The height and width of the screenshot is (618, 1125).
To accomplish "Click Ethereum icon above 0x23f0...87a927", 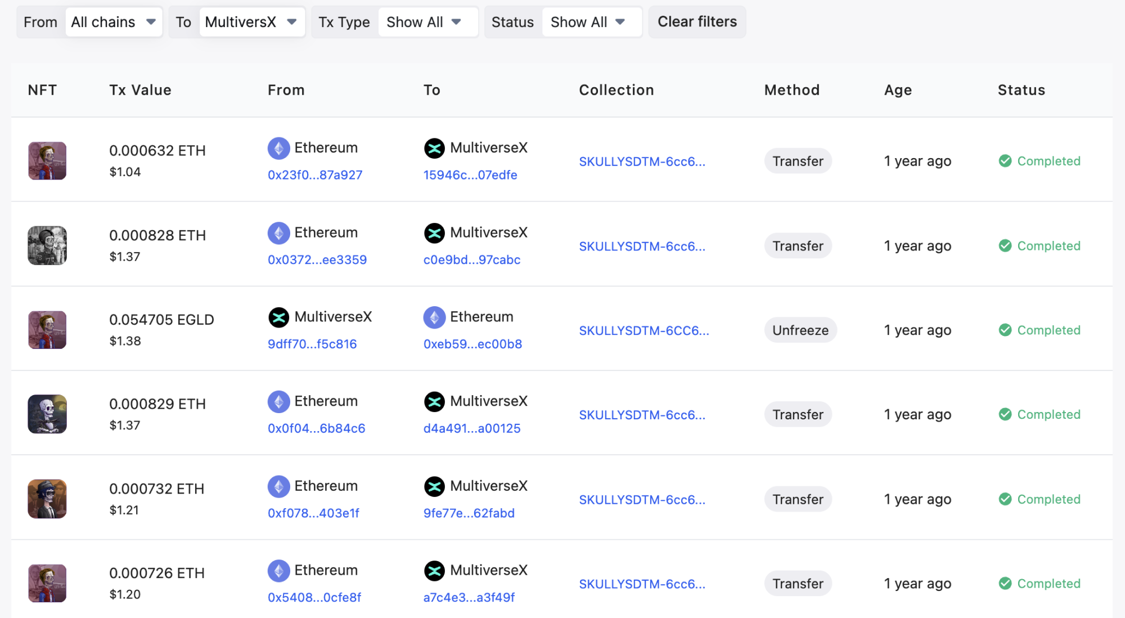I will pos(278,149).
